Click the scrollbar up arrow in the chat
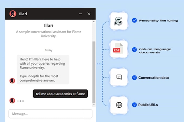Image resolution: width=184 pixels, height=122 pixels. click(x=94, y=22)
